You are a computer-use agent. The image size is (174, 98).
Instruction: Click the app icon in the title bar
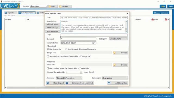coord(1,1)
